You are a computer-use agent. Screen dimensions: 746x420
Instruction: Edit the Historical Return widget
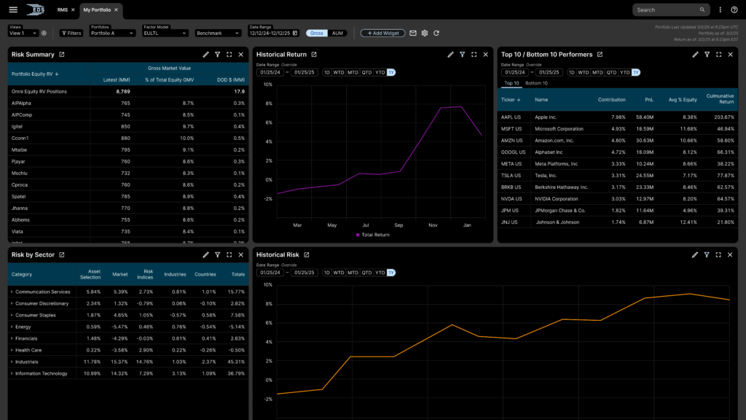(450, 55)
